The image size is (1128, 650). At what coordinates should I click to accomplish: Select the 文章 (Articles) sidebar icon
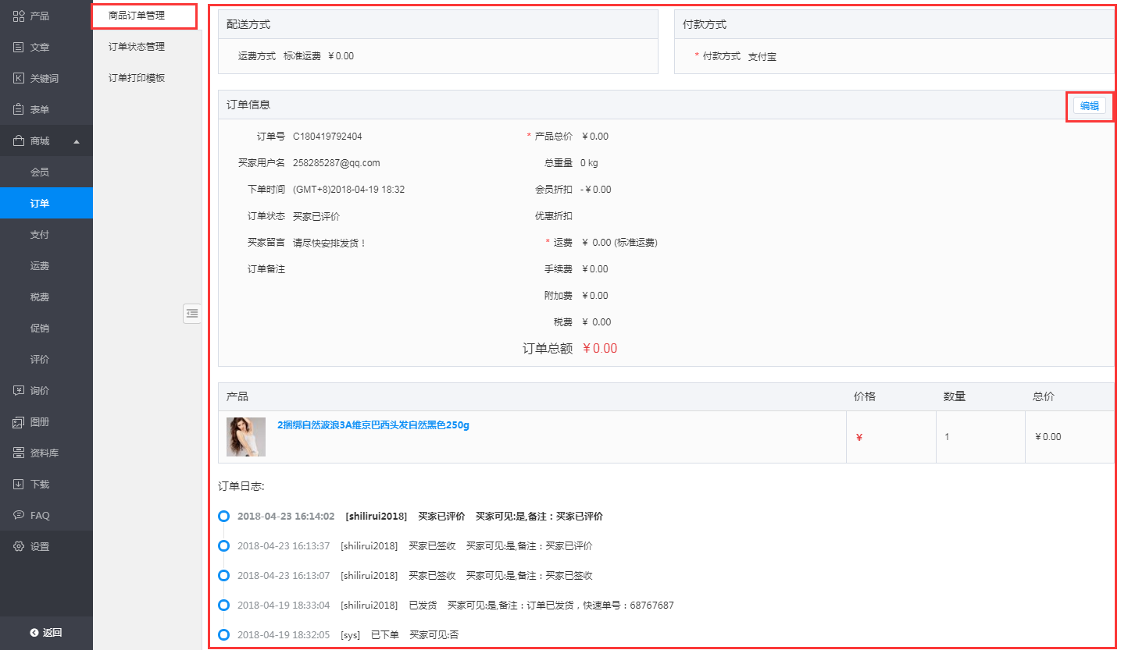(x=19, y=47)
